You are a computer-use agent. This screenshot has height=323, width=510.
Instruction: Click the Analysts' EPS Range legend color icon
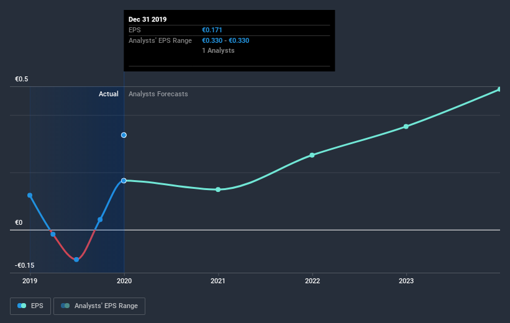[65, 306]
